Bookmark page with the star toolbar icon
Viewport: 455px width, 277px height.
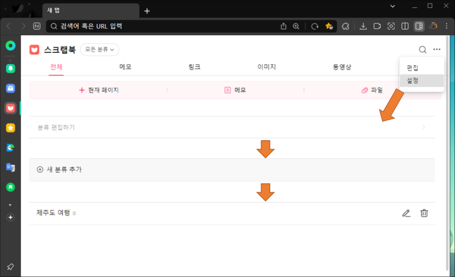(x=329, y=26)
